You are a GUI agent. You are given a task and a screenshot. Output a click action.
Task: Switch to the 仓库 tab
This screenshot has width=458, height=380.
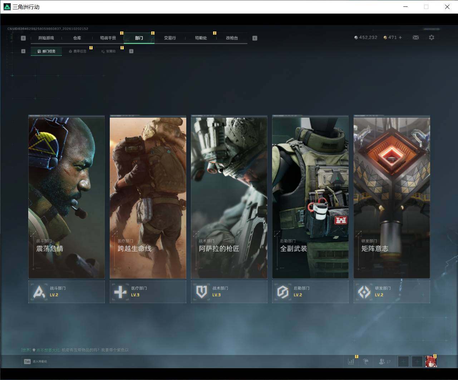coord(77,38)
